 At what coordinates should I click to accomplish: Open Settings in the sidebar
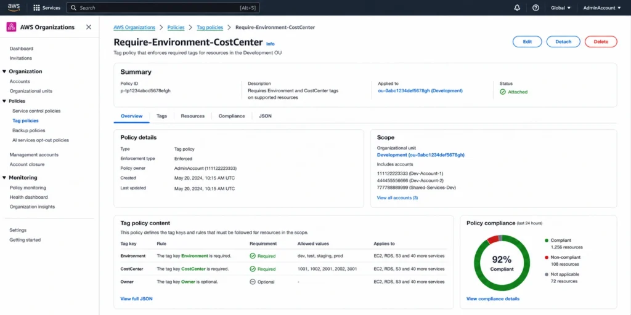tap(18, 230)
